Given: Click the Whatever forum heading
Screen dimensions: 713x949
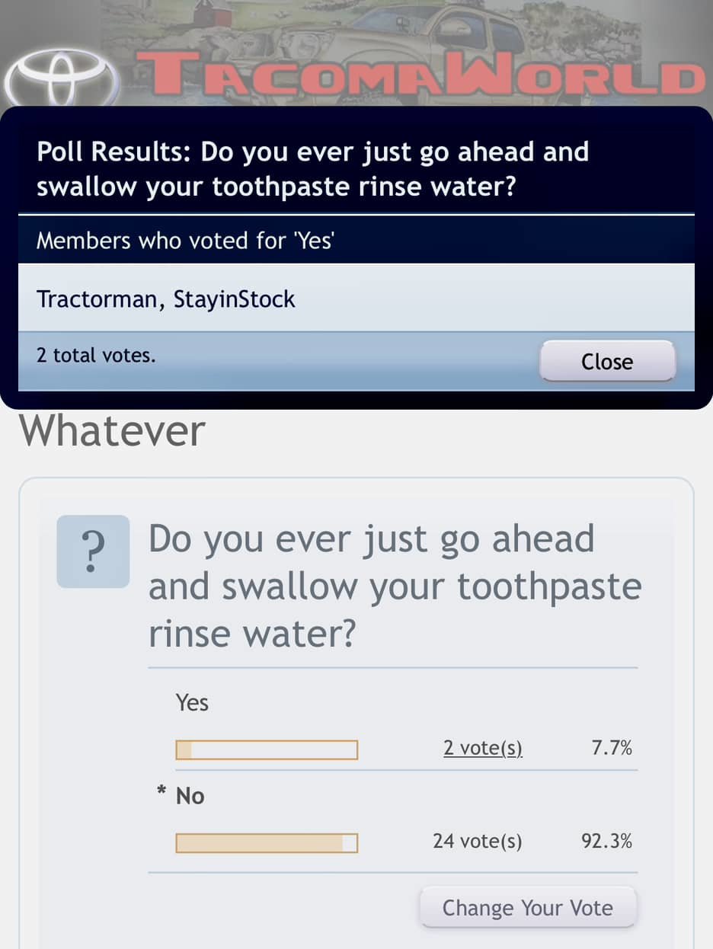Looking at the screenshot, I should 112,430.
